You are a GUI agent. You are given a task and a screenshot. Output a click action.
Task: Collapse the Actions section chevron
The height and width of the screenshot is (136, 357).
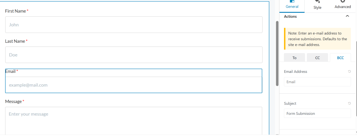click(347, 16)
